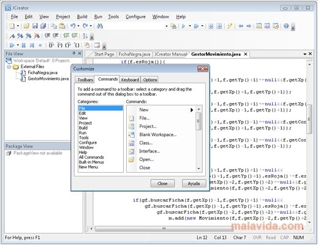Click the Ayuda button in Customize dialog
Image resolution: width=318 pixels, height=245 pixels.
click(x=194, y=184)
